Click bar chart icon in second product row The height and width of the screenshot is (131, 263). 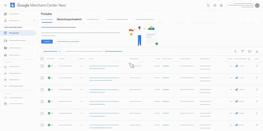[x=236, y=78]
